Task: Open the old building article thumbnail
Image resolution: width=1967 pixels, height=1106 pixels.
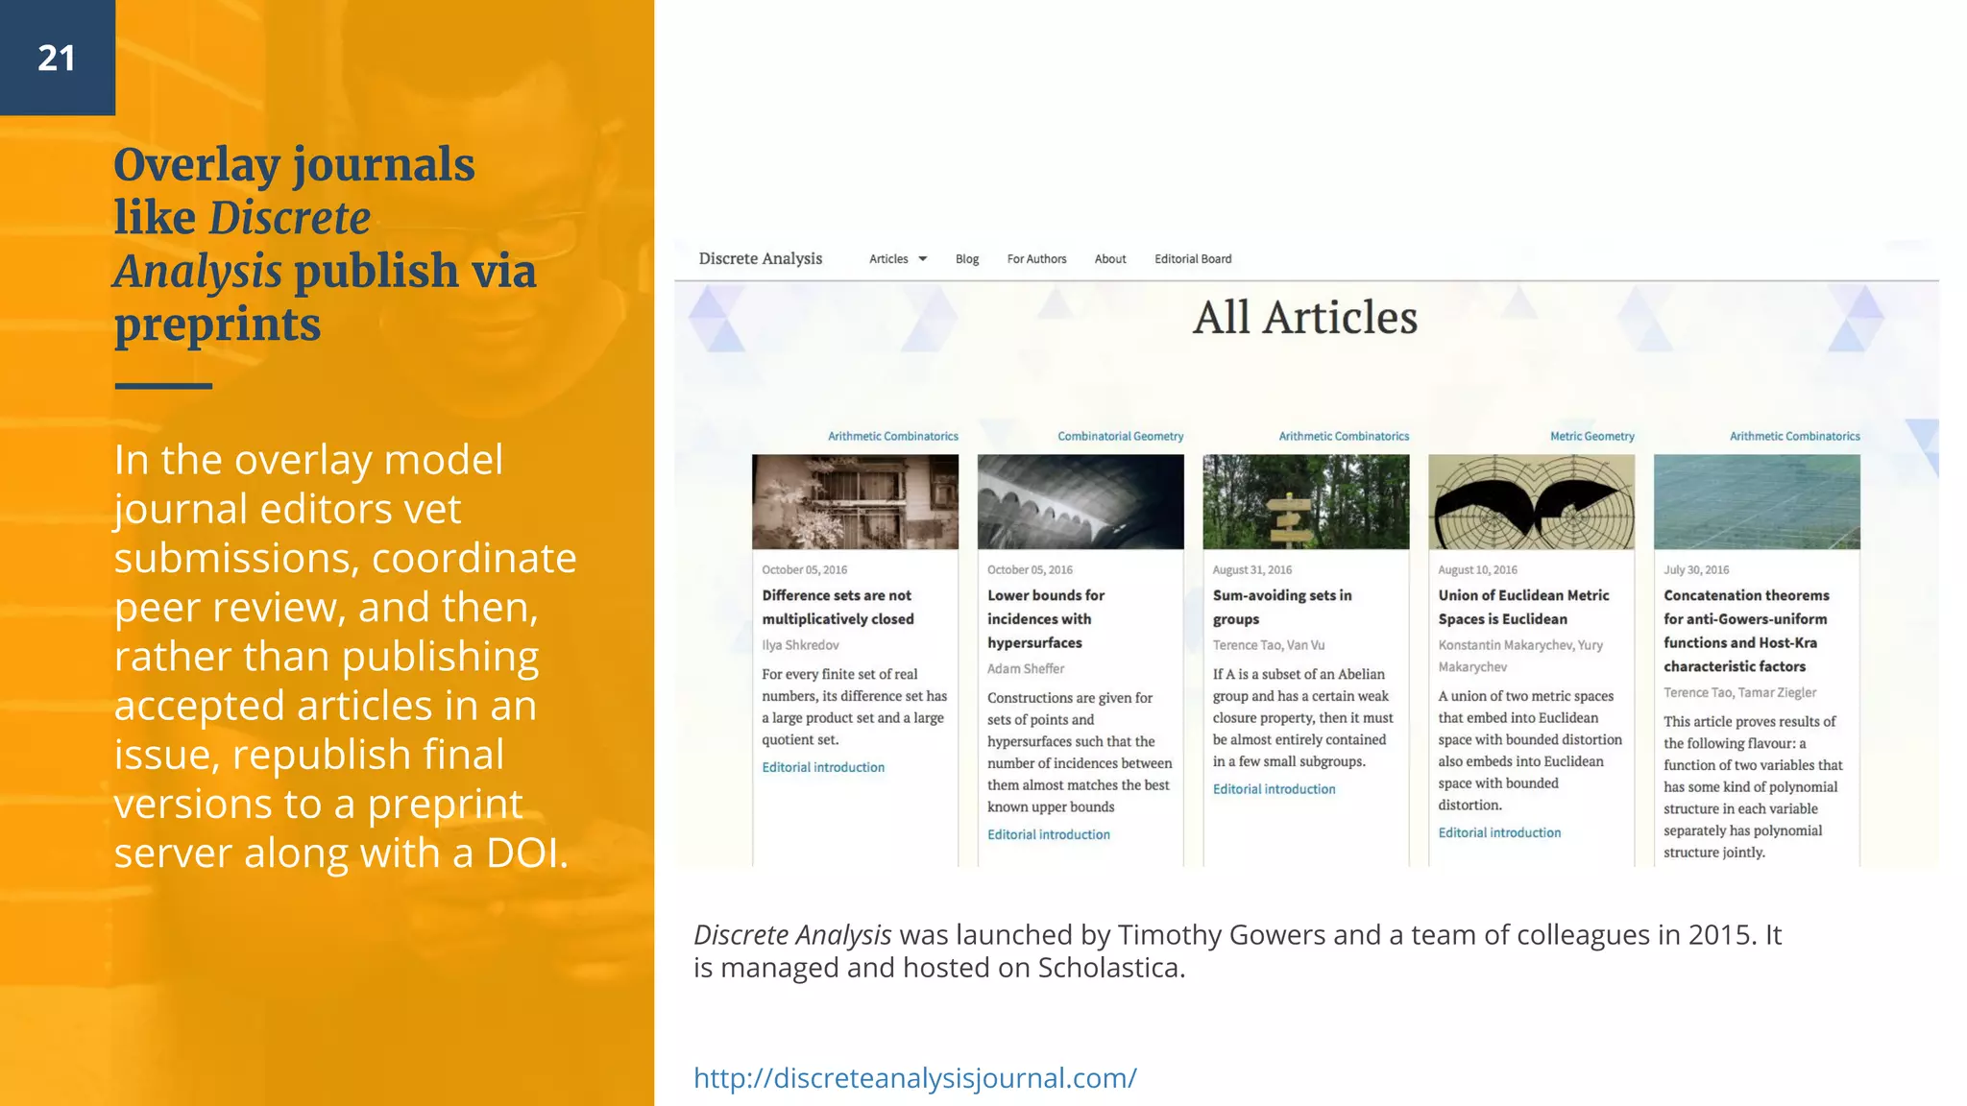Action: [x=855, y=502]
